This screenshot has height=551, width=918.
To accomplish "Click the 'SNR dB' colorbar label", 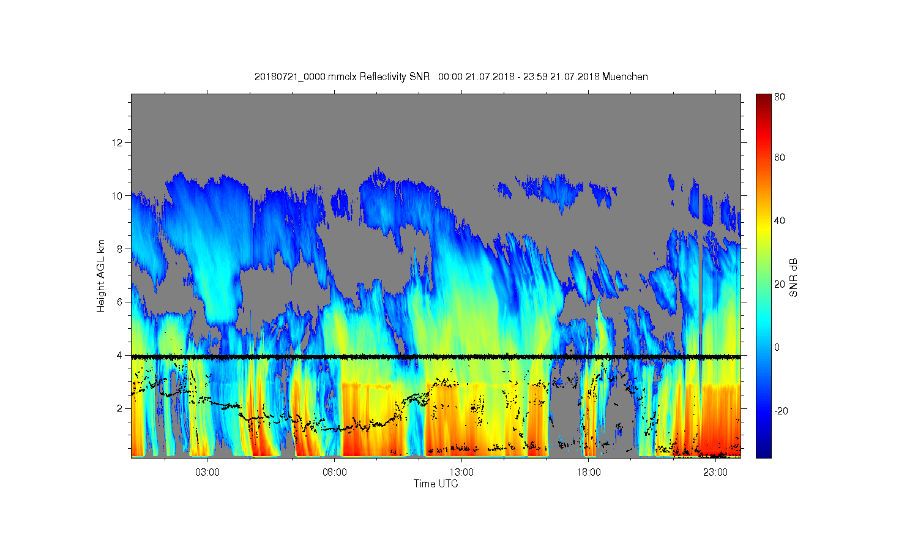I will 793,277.
